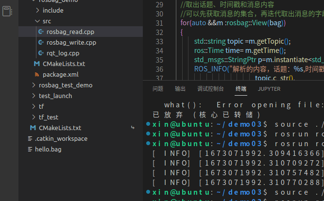Open the JUPYTER panel tab
324x201 pixels.
pyautogui.click(x=269, y=89)
